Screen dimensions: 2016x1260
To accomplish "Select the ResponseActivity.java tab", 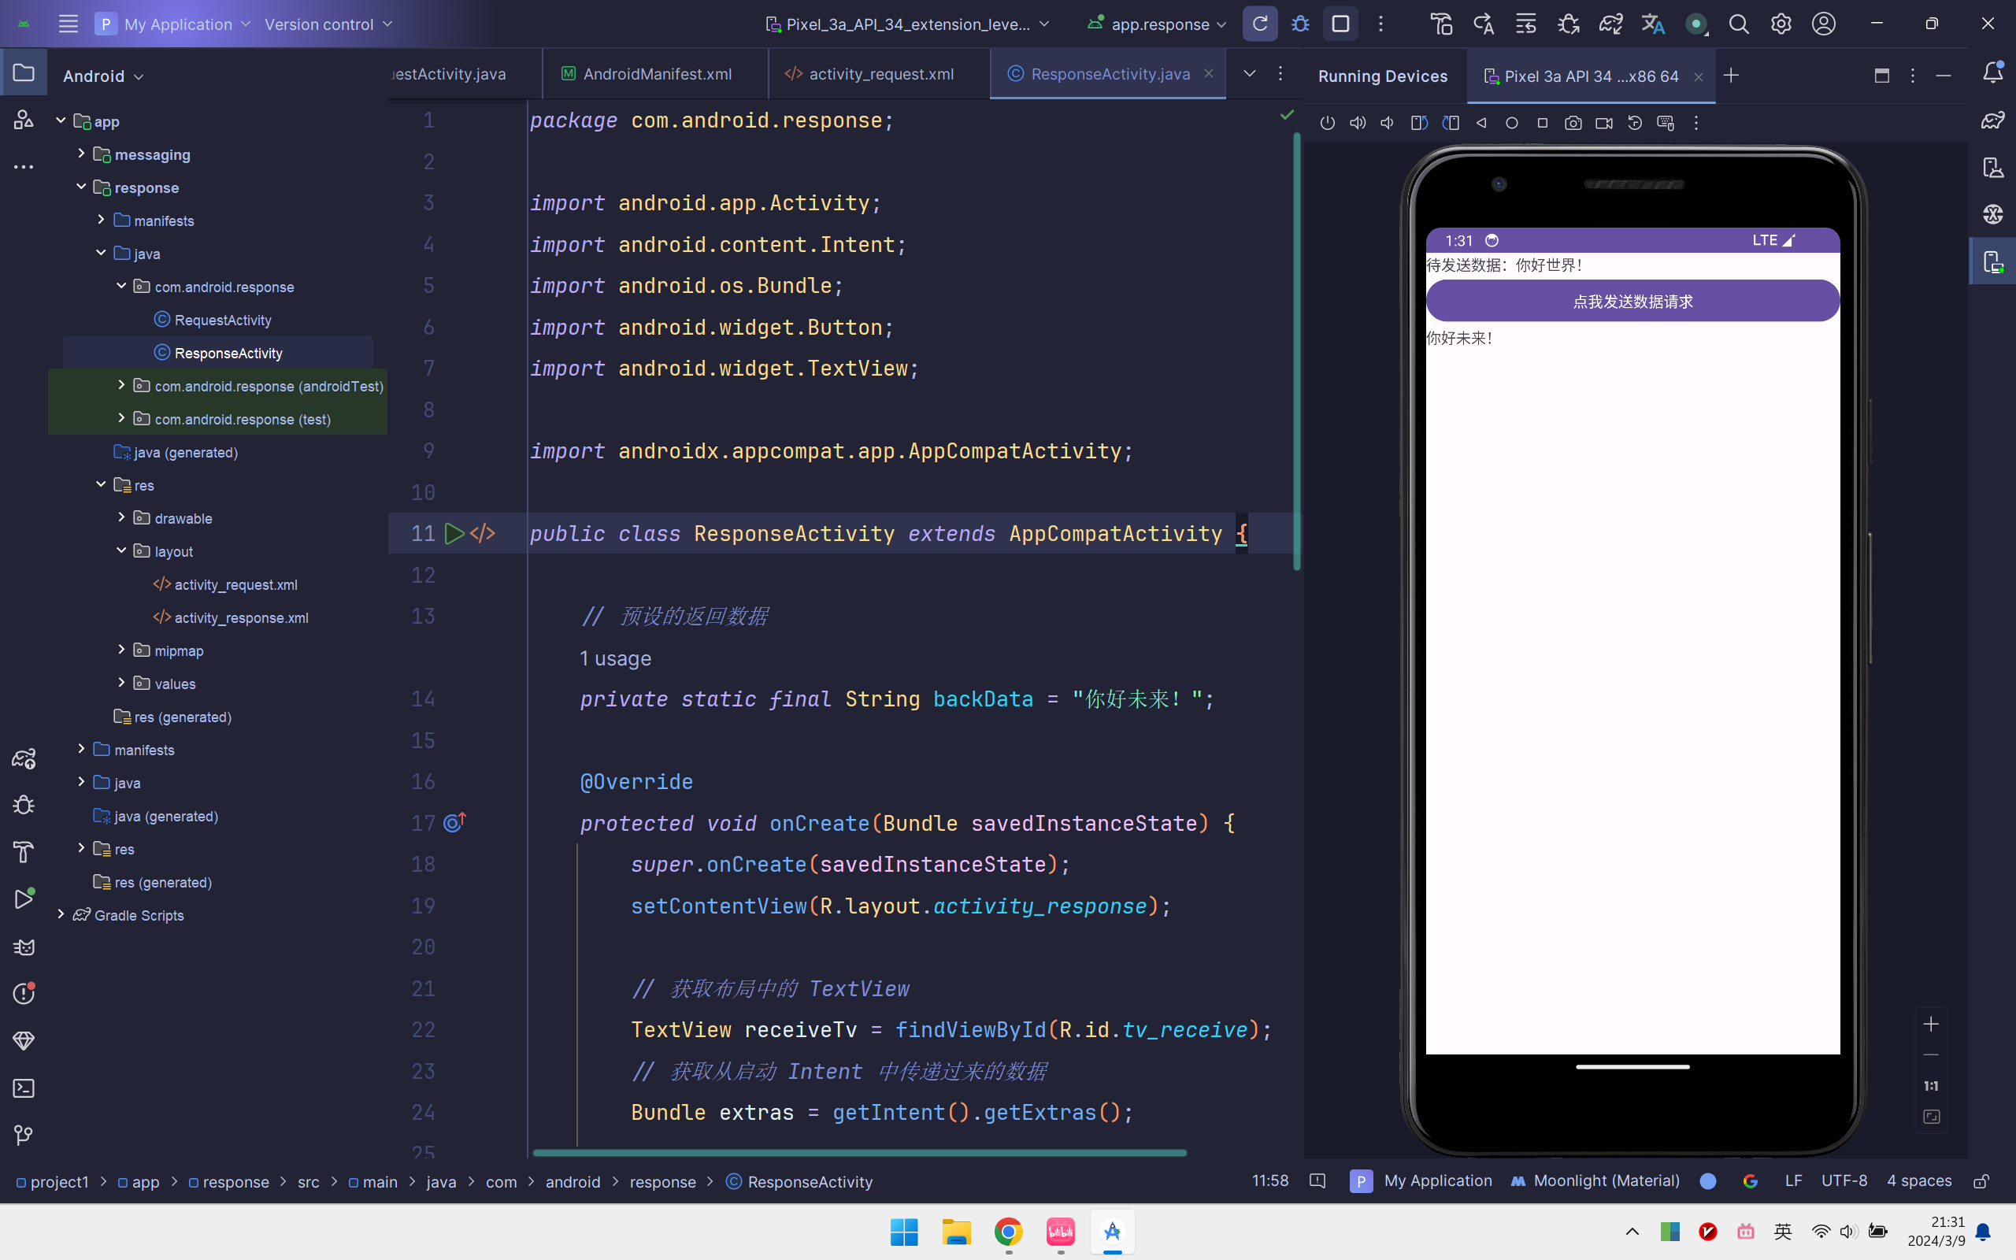I will [1110, 74].
